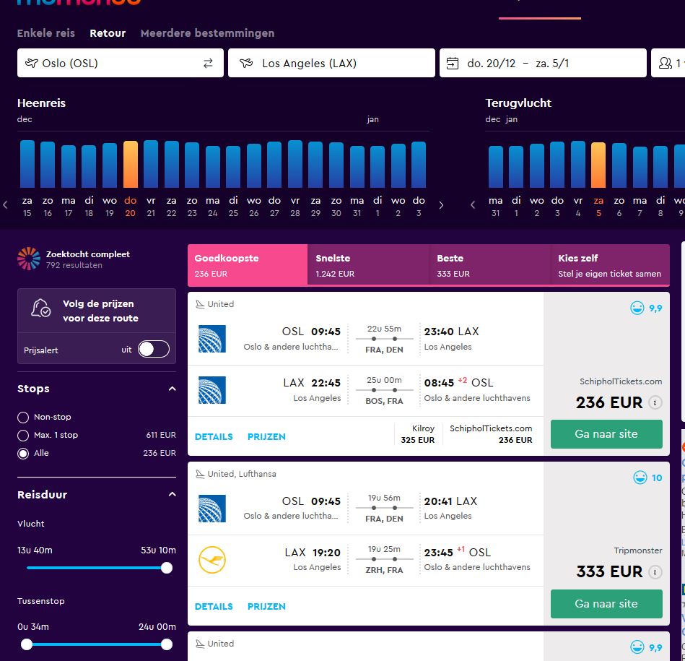
Task: Swap origin and destination arrows icon
Action: point(208,64)
